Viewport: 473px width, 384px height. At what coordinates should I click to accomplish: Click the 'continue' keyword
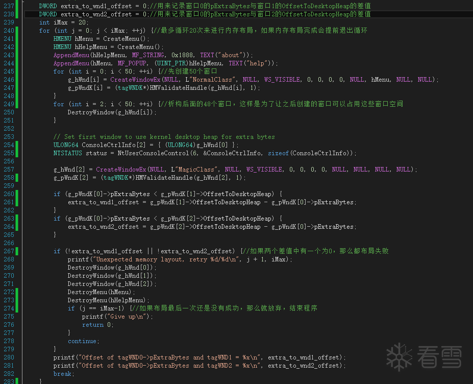(x=82, y=341)
